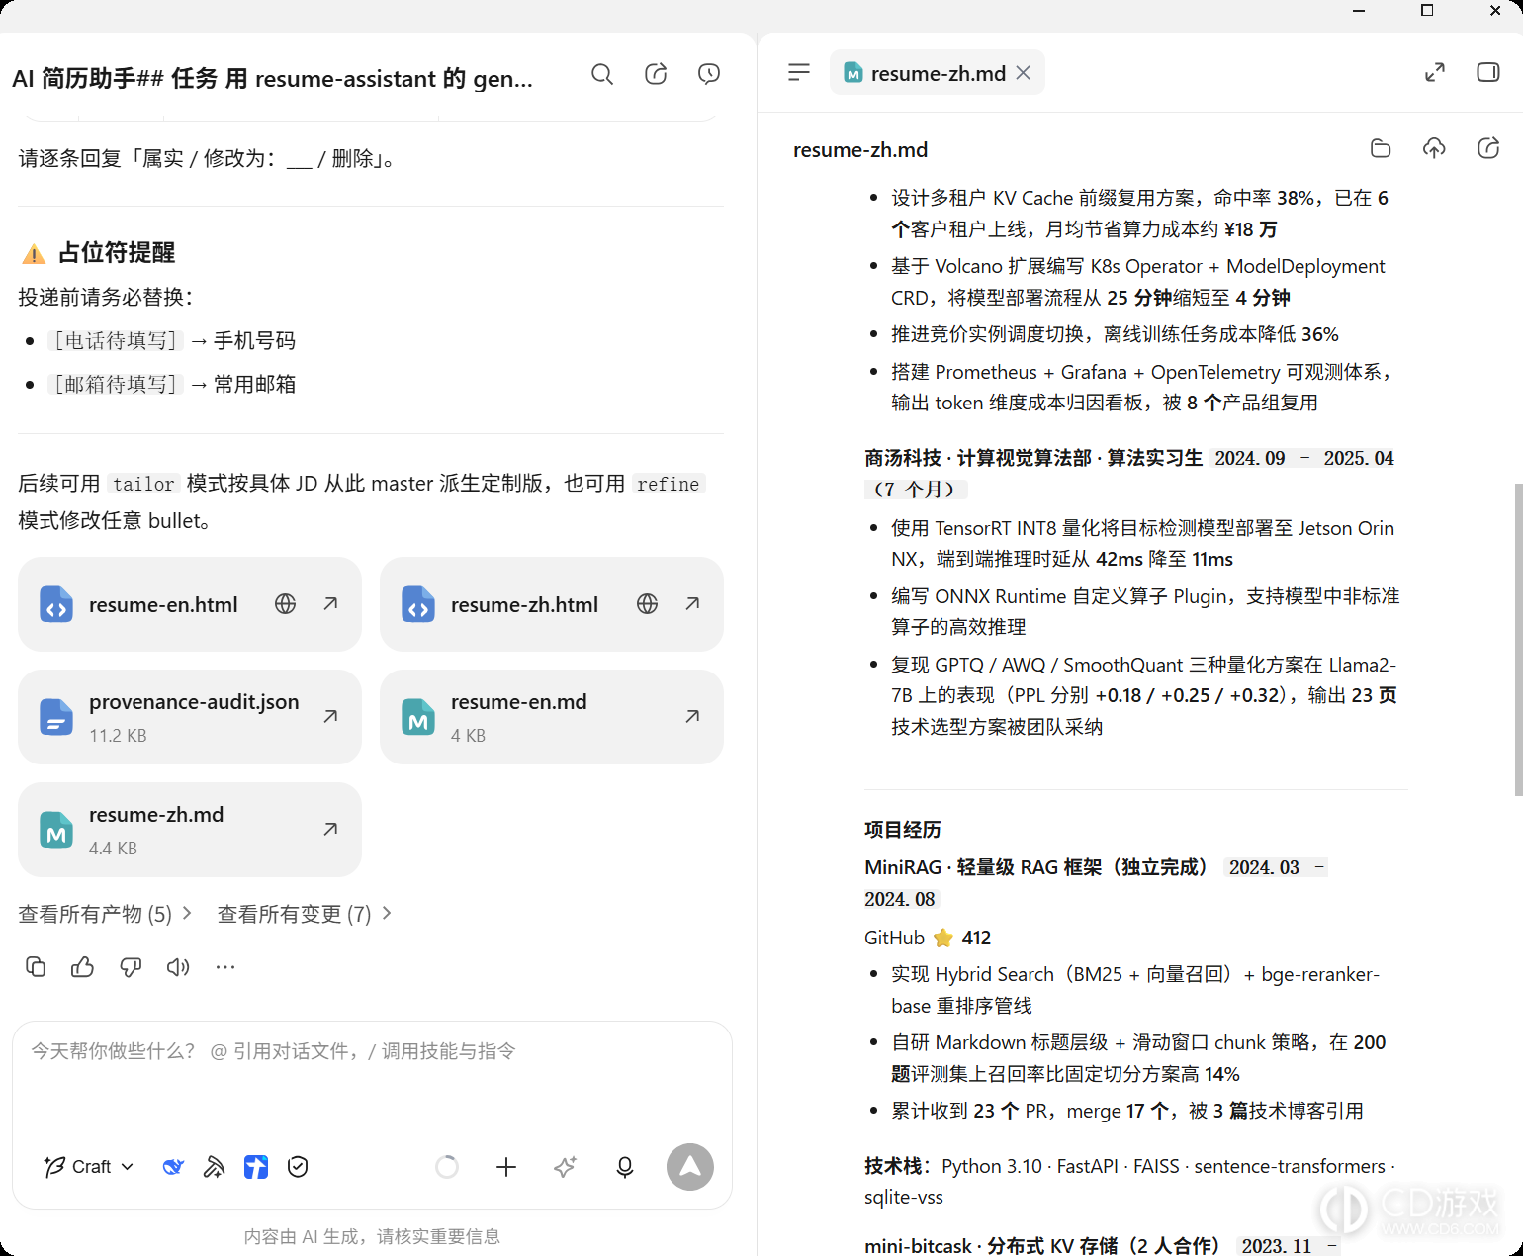1523x1256 pixels.
Task: Click the resume-en.md file name
Action: pos(519,702)
